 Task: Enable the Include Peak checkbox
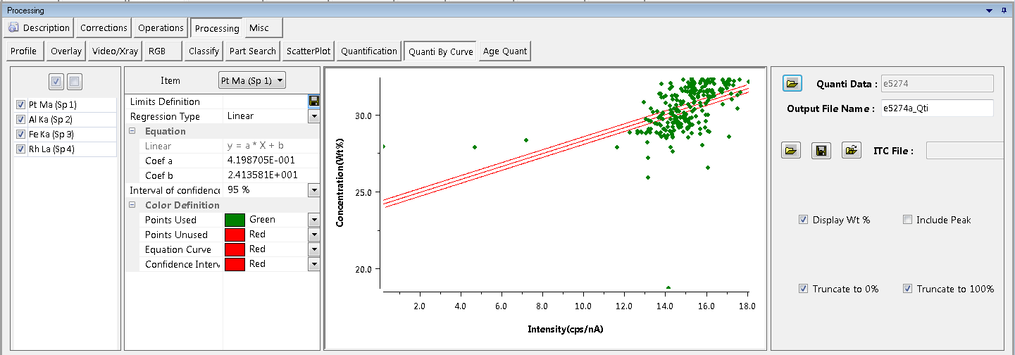click(x=907, y=220)
